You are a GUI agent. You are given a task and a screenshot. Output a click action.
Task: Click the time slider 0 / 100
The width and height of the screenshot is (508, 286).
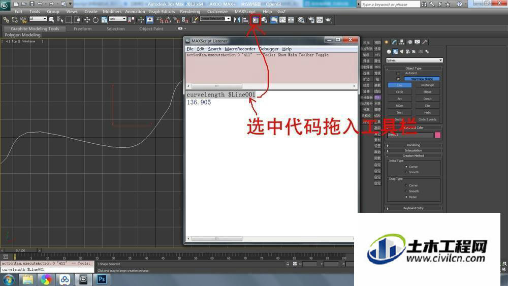pyautogui.click(x=20, y=250)
